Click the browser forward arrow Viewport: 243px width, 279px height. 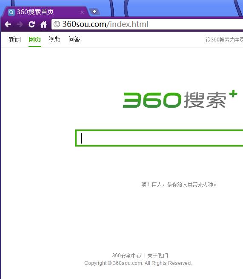(x=20, y=24)
